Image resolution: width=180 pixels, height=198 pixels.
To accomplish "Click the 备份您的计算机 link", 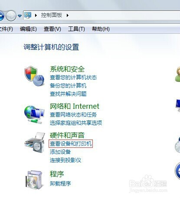I will point(68,86).
